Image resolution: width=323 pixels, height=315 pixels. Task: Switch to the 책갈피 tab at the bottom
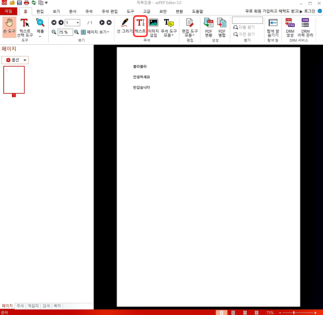(x=33, y=306)
